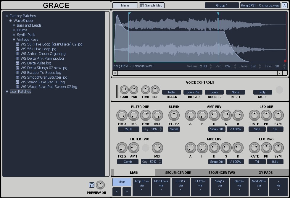Click the previous page arrow in mod matrix

tap(117, 192)
